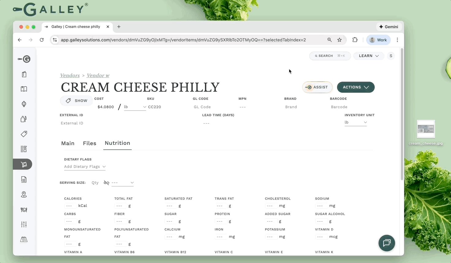The image size is (451, 263).
Task: Switch to the Main tab
Action: (68, 143)
